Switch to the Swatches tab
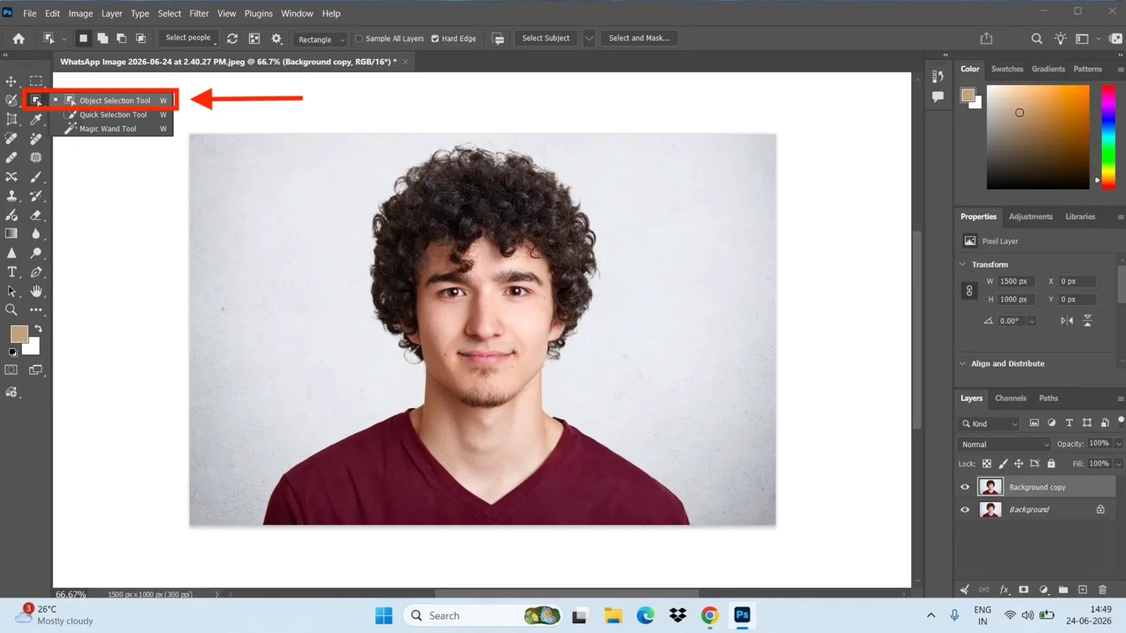1126x633 pixels. (x=1007, y=69)
